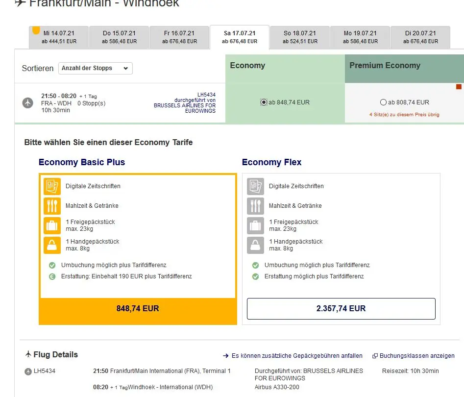Viewport: 464px width, 397px height.
Task: Click Mahlzeit & Getränke icon in Economy Flex
Action: (255, 206)
